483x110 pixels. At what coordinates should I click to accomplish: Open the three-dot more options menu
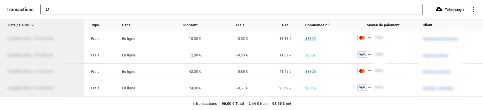(473, 9)
